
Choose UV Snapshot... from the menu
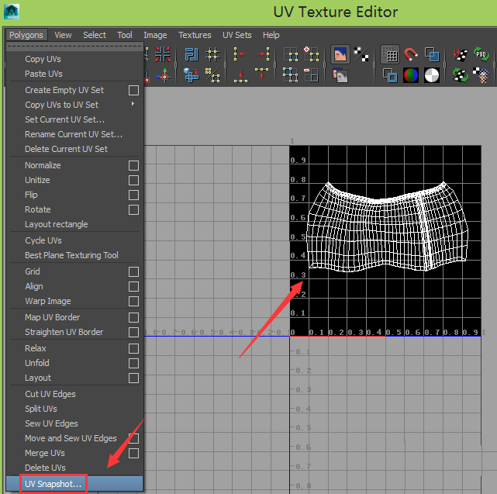click(x=53, y=484)
